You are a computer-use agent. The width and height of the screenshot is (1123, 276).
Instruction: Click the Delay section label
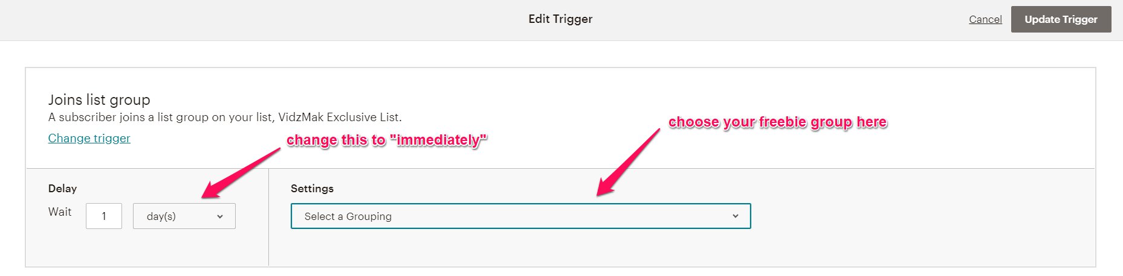point(62,189)
